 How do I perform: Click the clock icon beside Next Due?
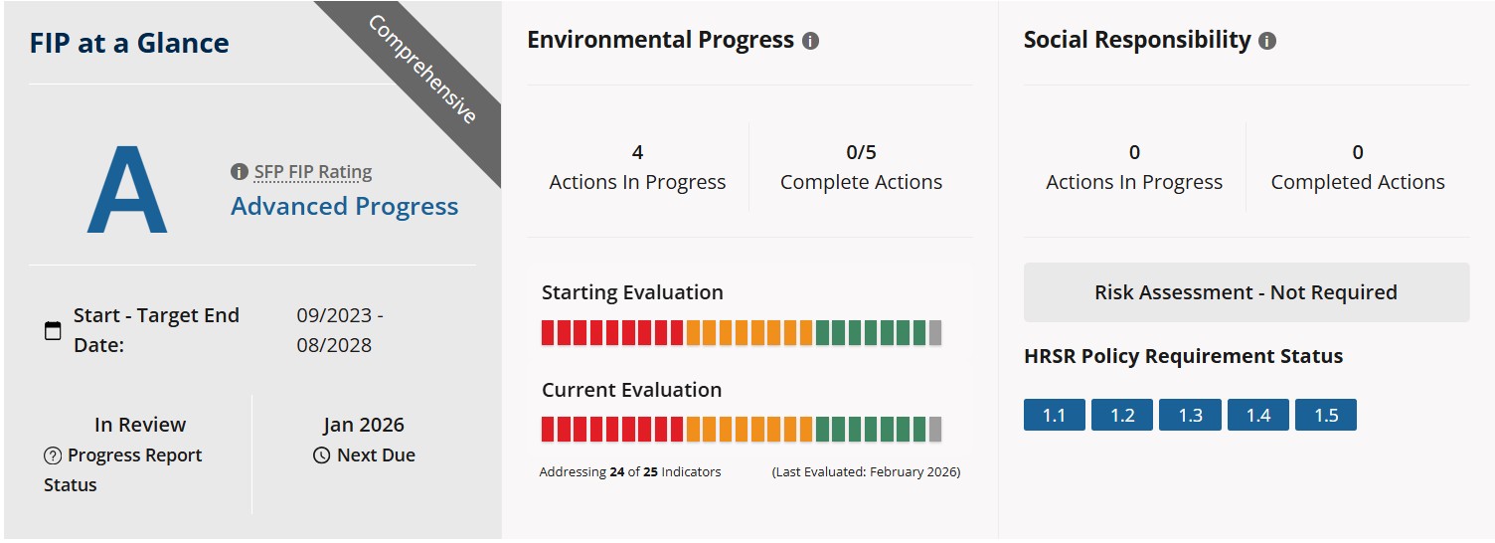coord(321,455)
